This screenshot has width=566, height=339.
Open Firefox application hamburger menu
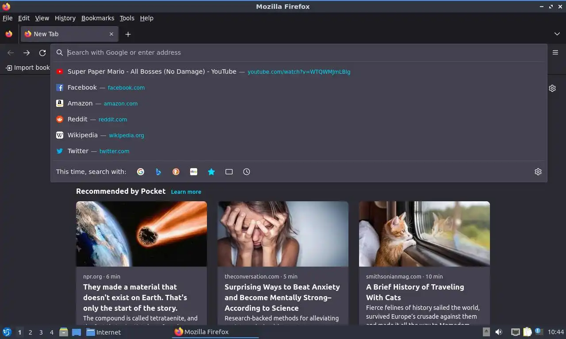tap(555, 52)
